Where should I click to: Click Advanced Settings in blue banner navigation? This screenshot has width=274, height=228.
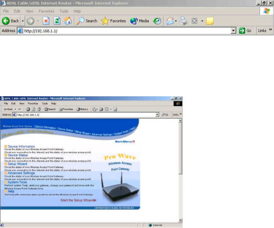102,134
